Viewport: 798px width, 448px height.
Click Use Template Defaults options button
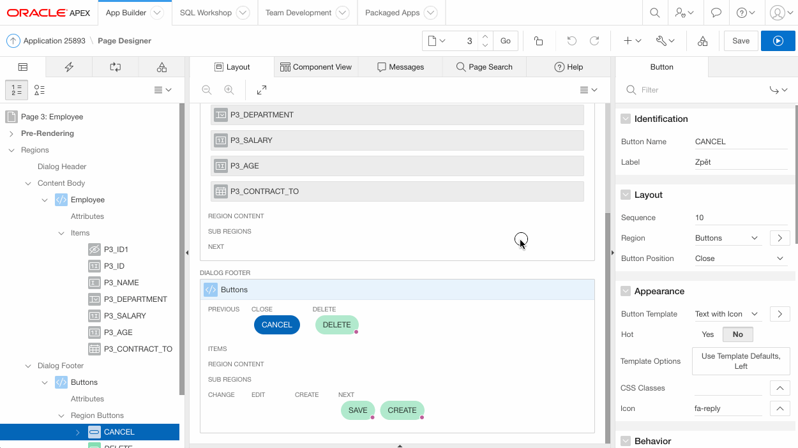point(741,361)
